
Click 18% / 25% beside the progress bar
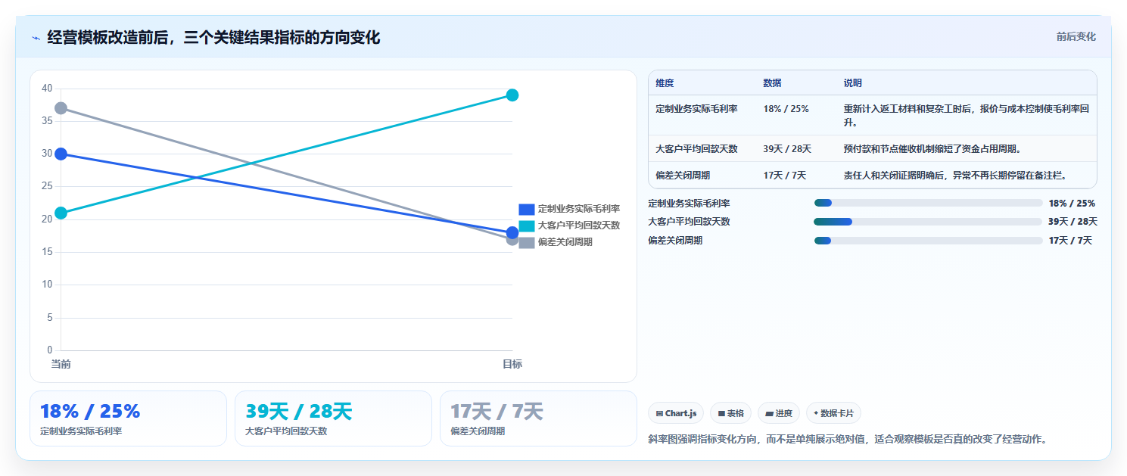tap(1072, 203)
